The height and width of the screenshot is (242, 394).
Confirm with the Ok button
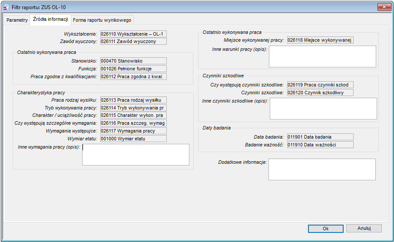click(x=326, y=229)
